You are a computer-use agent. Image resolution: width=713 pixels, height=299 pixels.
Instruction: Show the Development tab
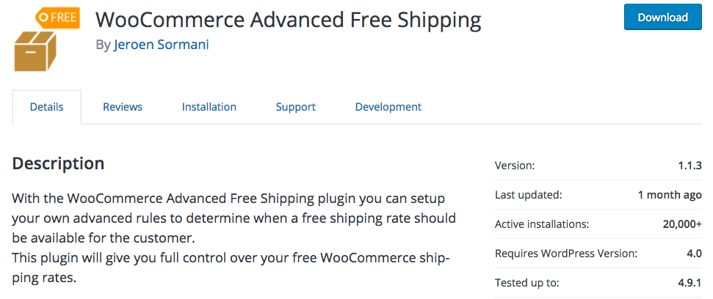click(x=388, y=107)
